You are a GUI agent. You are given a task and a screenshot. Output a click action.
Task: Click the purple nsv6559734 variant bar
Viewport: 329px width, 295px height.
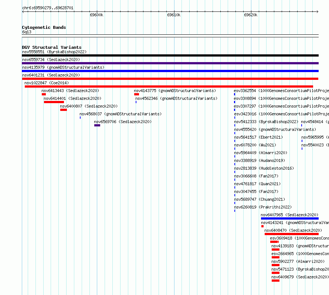170,63
